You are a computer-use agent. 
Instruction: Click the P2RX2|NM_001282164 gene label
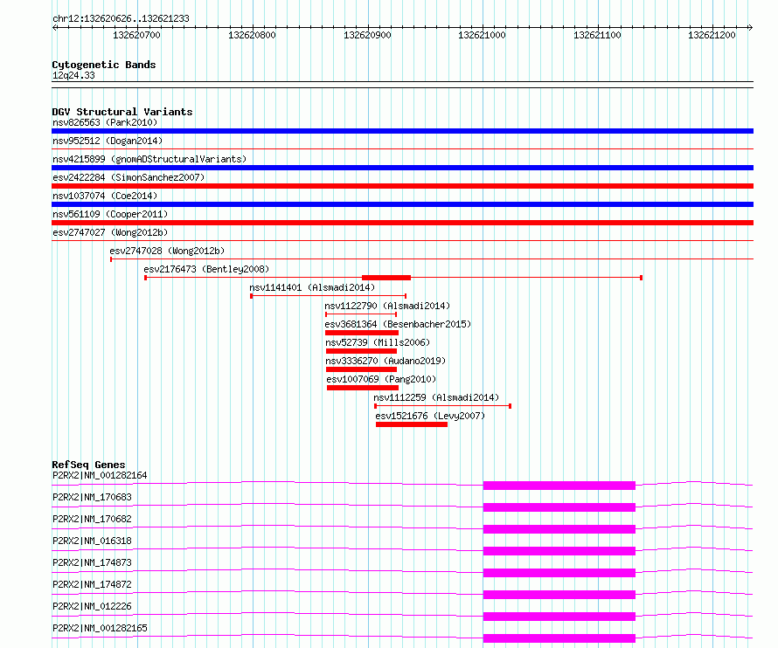pos(100,475)
